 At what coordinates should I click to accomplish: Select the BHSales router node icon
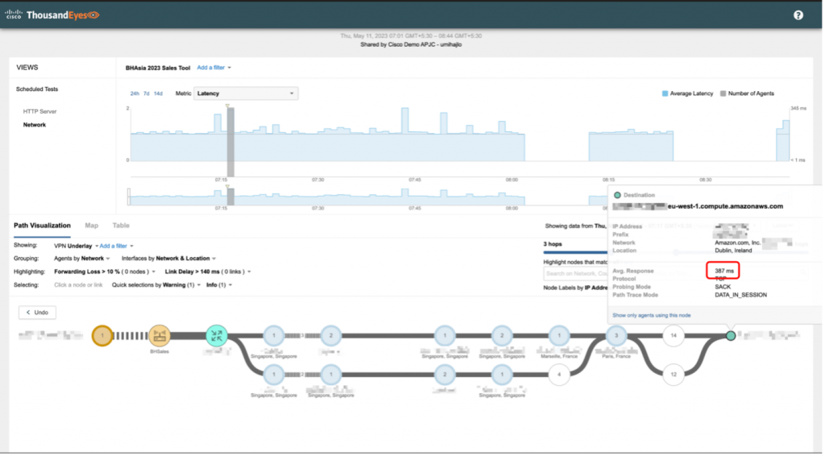(160, 335)
